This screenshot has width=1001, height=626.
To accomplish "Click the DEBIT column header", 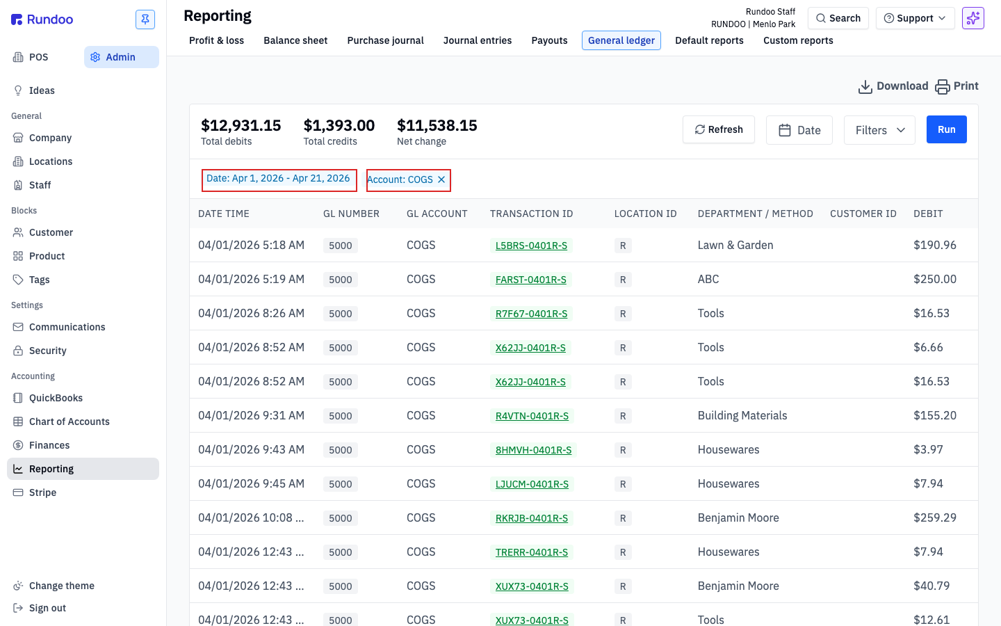I will [928, 214].
